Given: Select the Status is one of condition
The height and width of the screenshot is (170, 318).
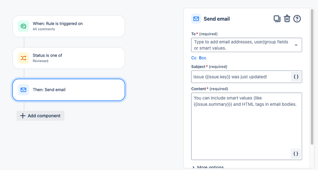Looking at the screenshot, I should 69,58.
